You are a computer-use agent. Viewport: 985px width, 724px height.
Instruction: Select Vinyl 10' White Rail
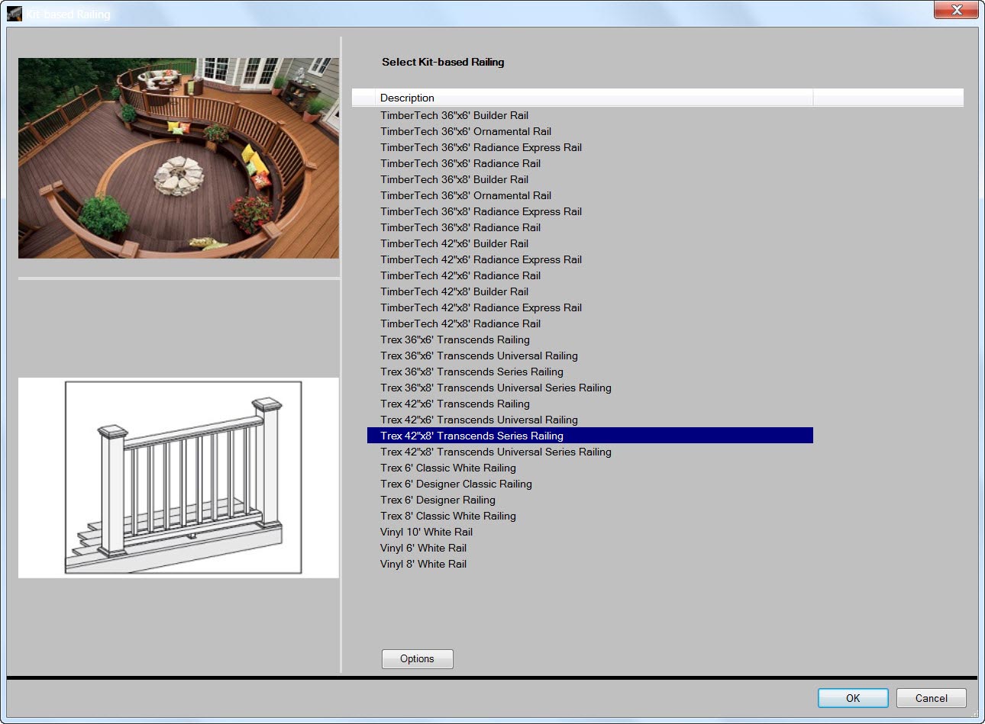coord(426,532)
